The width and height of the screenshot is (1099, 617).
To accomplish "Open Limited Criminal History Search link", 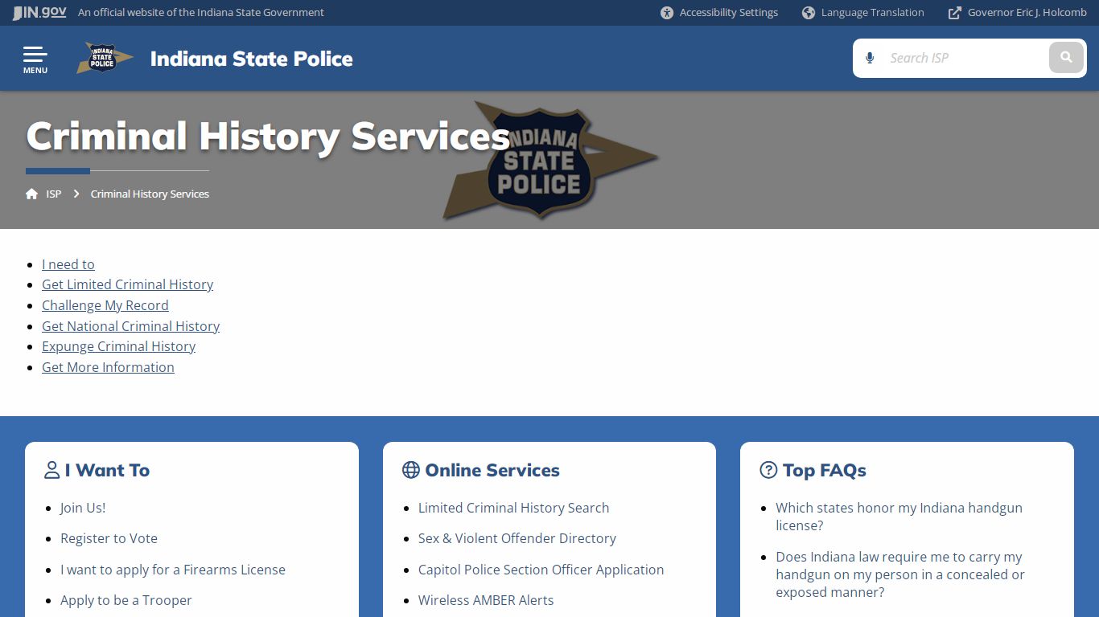I will 513,508.
